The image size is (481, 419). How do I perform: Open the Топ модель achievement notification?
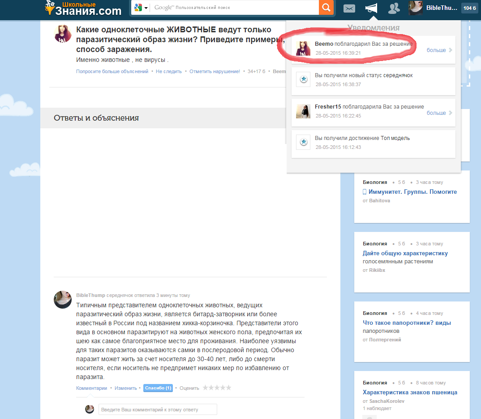click(x=374, y=144)
